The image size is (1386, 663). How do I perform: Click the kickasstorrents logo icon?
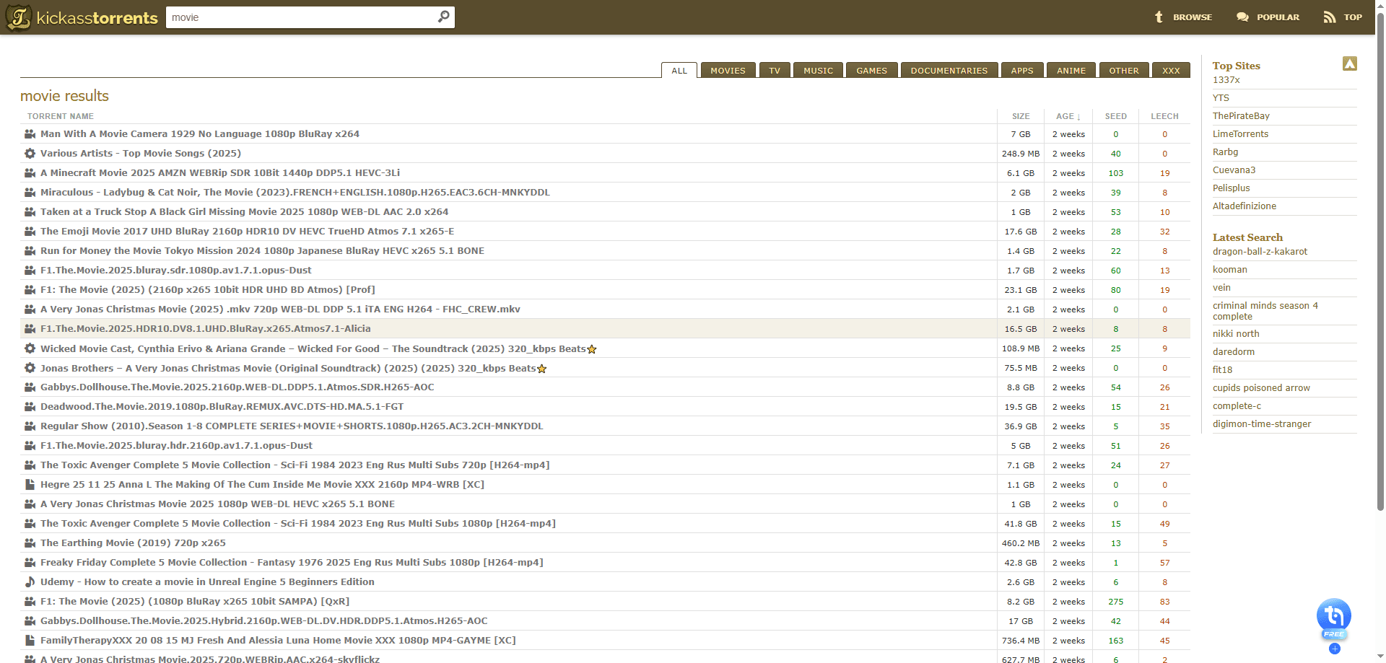coord(19,17)
